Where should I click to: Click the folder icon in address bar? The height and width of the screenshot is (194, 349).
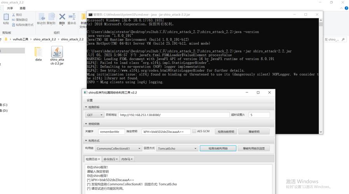pyautogui.click(x=6, y=39)
